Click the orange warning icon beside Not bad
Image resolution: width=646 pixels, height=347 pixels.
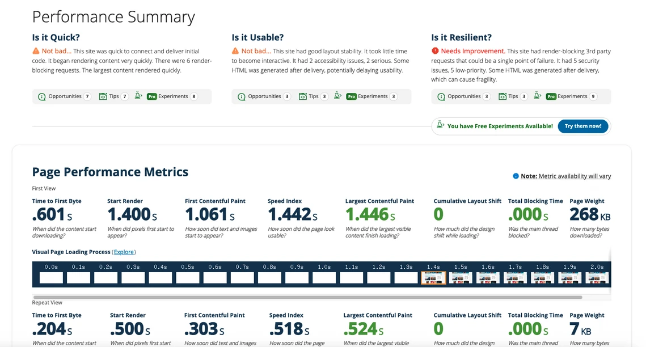click(36, 50)
